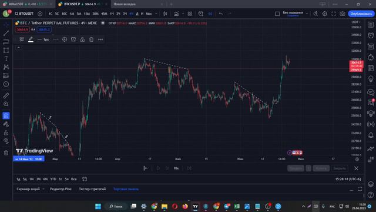The width and height of the screenshot is (376, 212).
Task: Toggle bar replay mode
Action: 210,14
